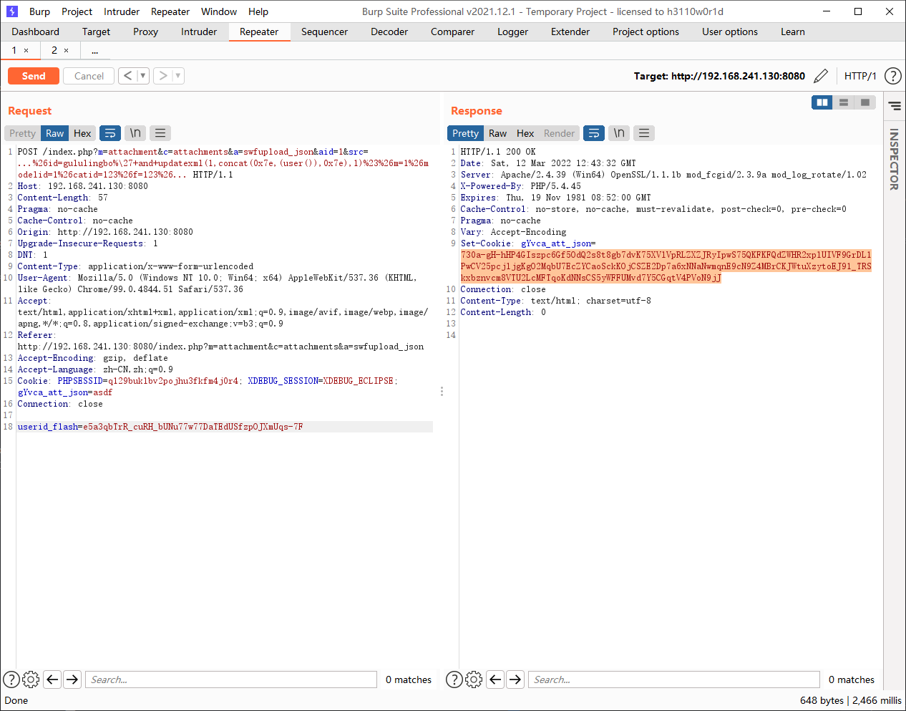Viewport: 906px width, 711px height.
Task: Switch Request view to Pretty
Action: pos(22,133)
